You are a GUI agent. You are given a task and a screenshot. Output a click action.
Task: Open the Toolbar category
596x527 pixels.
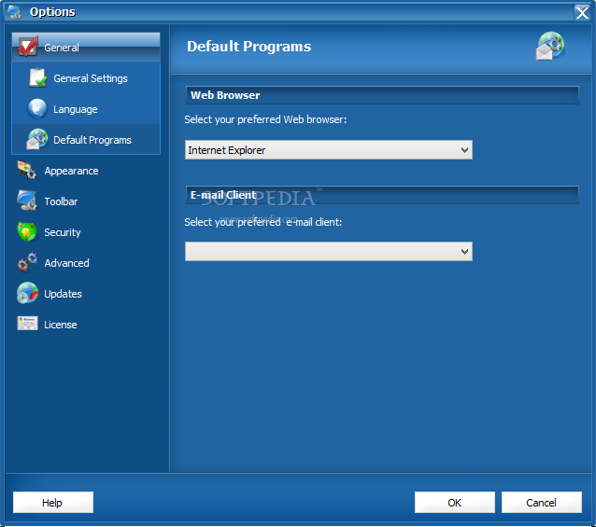pos(86,201)
